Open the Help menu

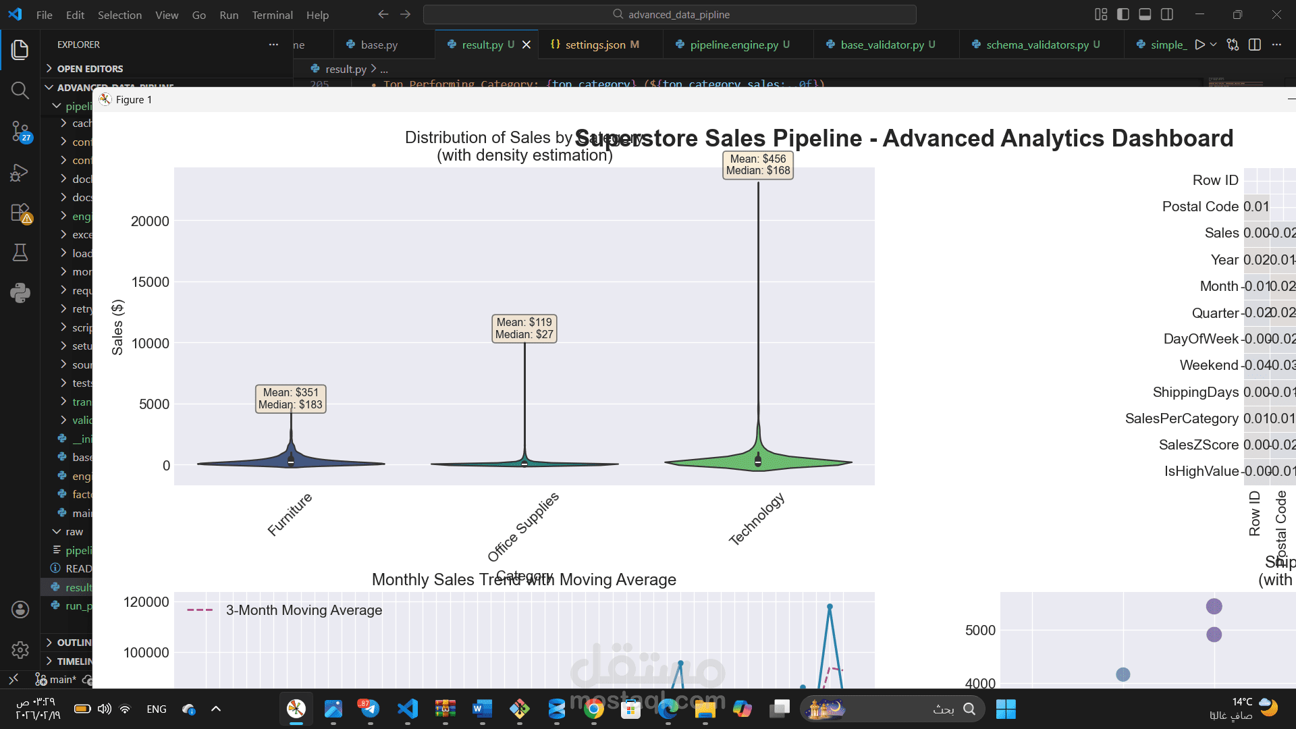click(317, 15)
